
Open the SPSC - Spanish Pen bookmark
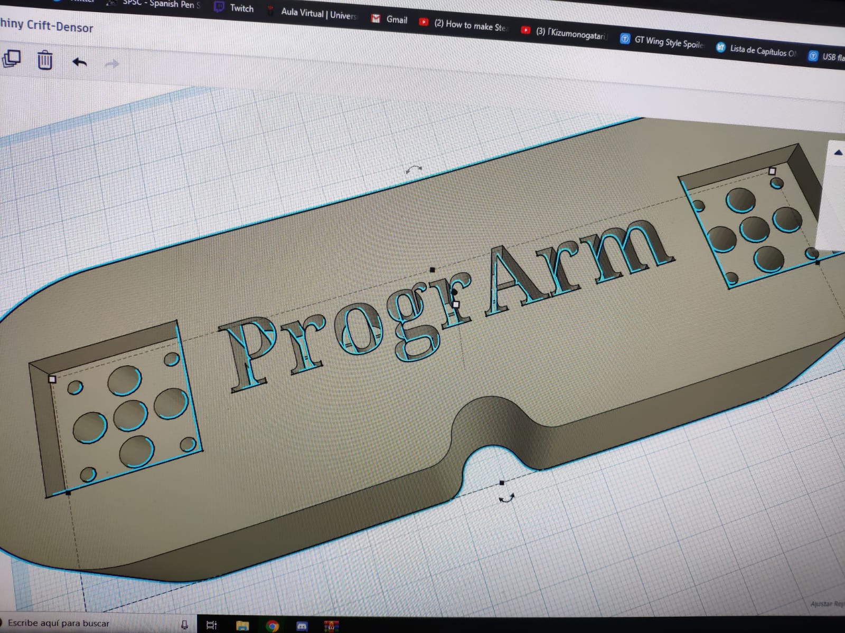tap(154, 4)
